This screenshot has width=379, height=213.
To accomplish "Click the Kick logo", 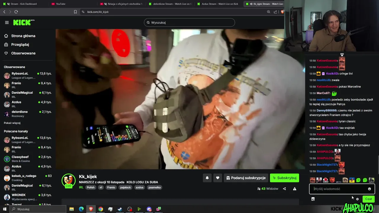I will (24, 22).
